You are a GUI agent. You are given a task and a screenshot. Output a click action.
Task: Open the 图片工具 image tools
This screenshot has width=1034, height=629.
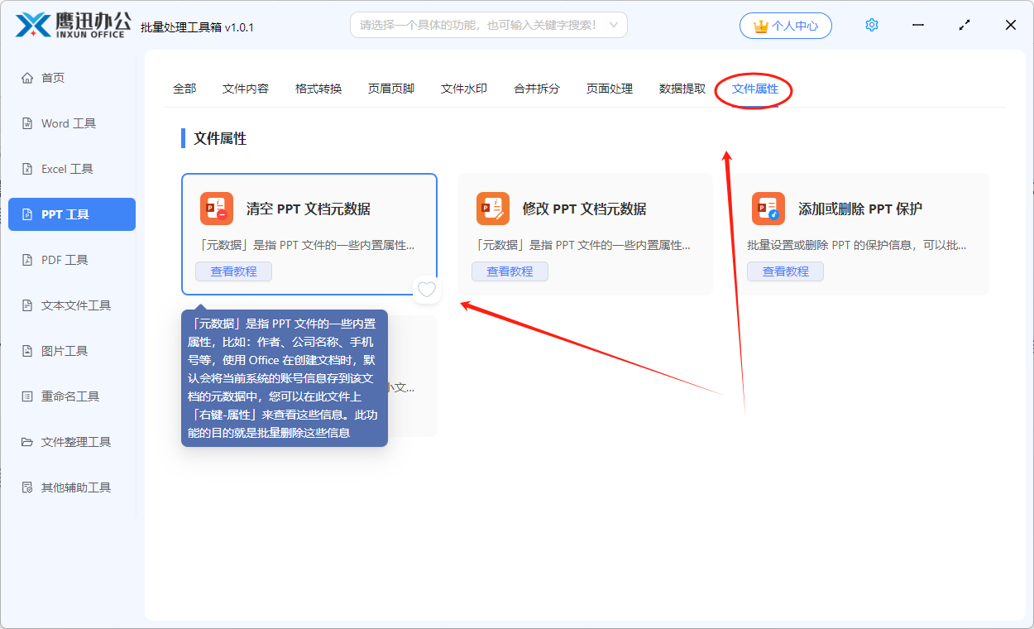[x=71, y=350]
